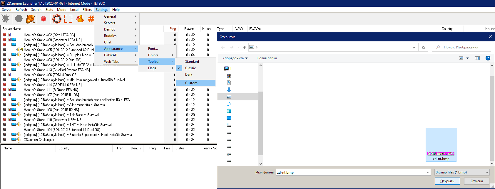The width and height of the screenshot is (495, 189).
Task: Expand the file name history dropdown arrow
Action: pyautogui.click(x=428, y=172)
